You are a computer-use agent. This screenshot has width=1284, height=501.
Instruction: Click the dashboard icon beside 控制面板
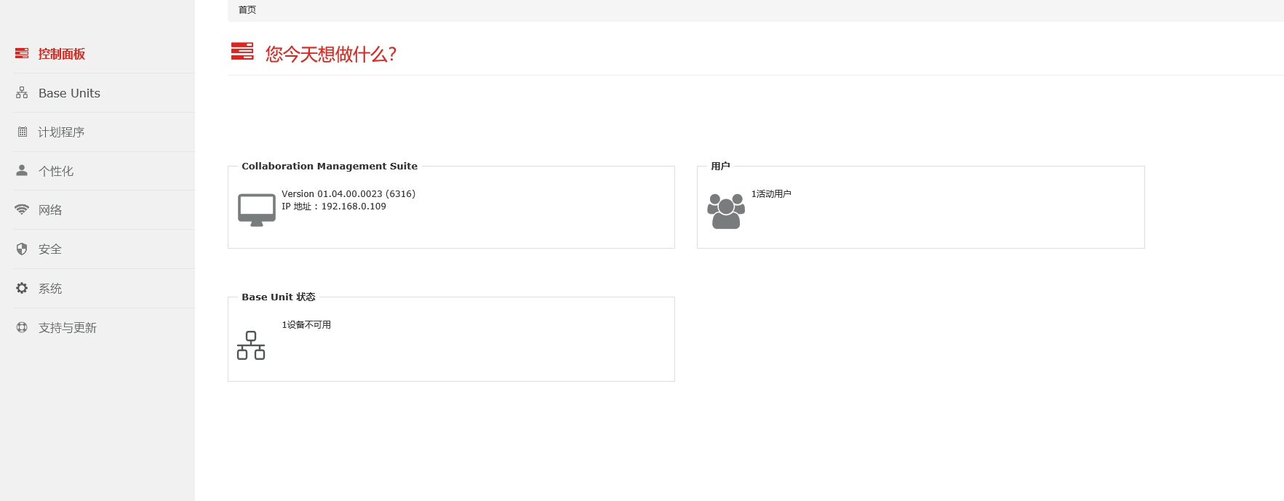coord(22,54)
